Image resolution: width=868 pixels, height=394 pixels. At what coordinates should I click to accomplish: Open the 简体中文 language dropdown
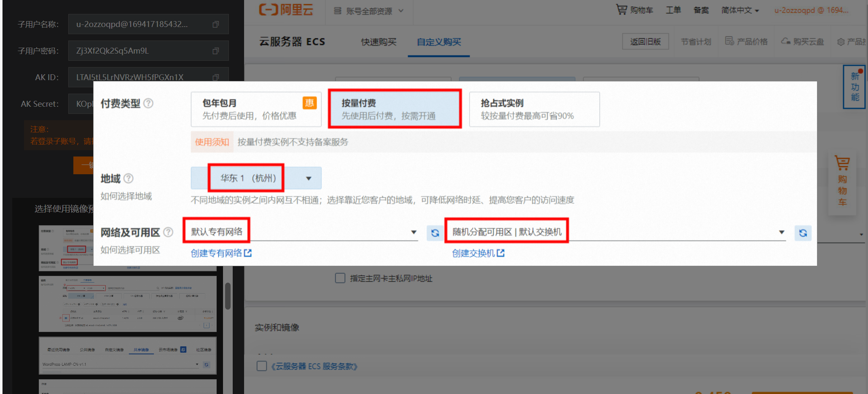(740, 10)
